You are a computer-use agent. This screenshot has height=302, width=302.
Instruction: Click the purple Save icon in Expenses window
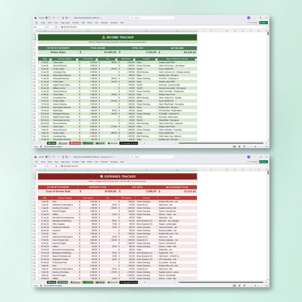[67, 157]
